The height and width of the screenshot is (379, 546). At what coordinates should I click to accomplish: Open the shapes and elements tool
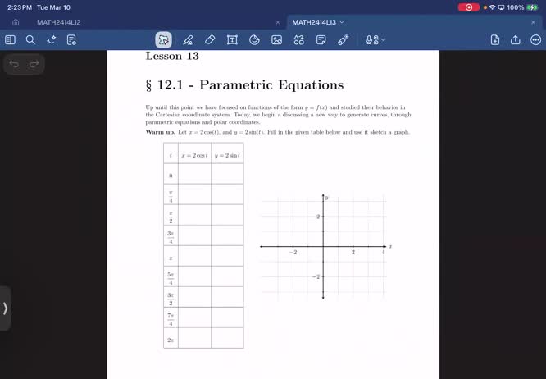298,39
